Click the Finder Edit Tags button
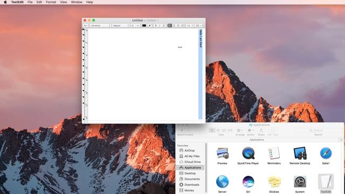 [x=273, y=130]
